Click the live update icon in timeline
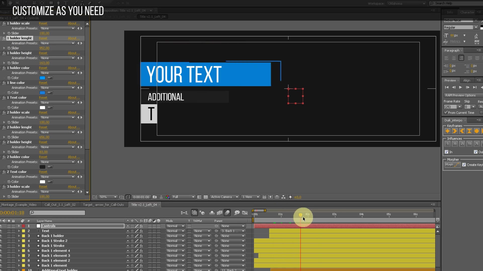Image resolution: width=483 pixels, height=271 pixels. click(x=194, y=213)
